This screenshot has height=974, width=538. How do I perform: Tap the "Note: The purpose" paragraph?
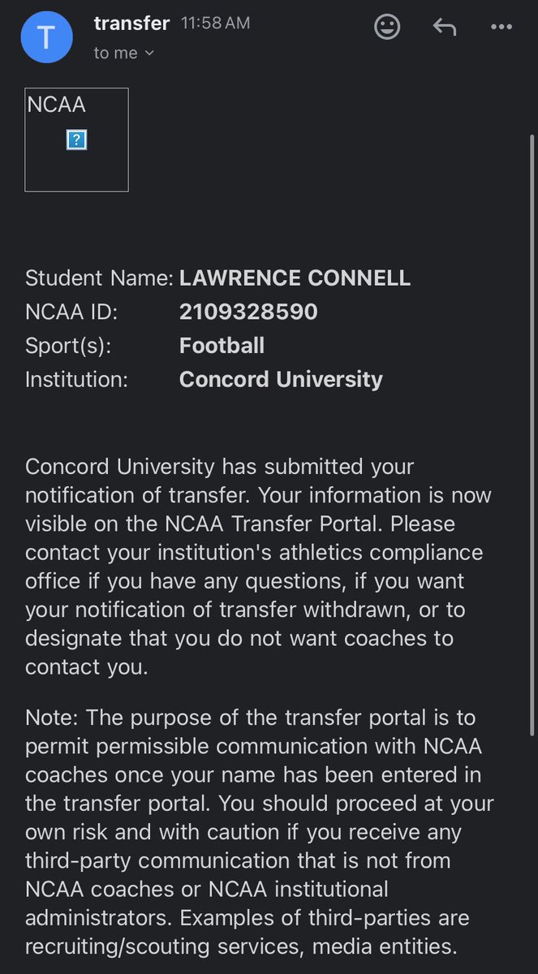point(260,831)
